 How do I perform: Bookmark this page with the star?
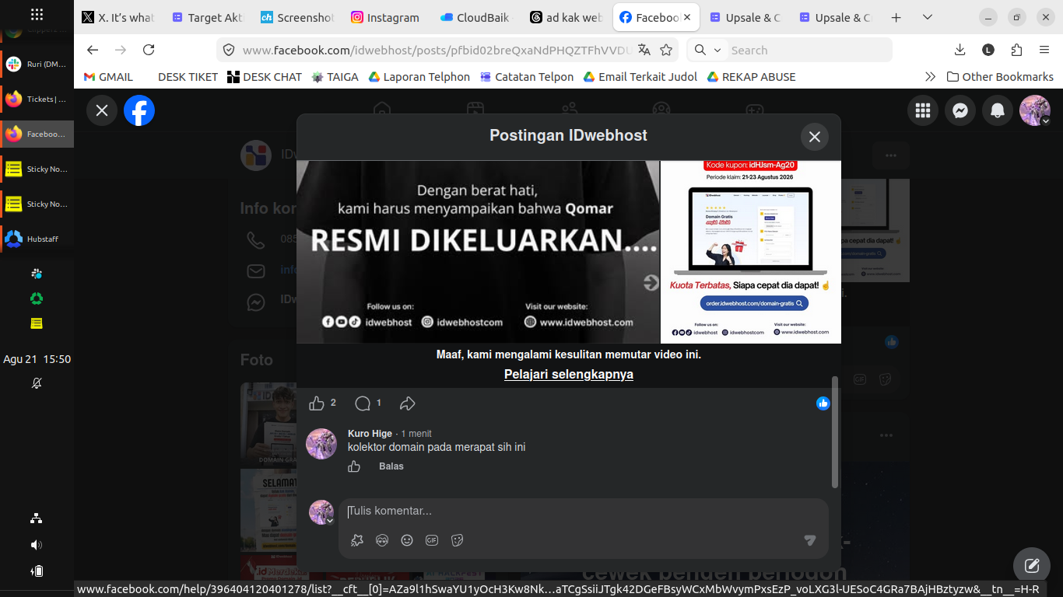(x=666, y=50)
